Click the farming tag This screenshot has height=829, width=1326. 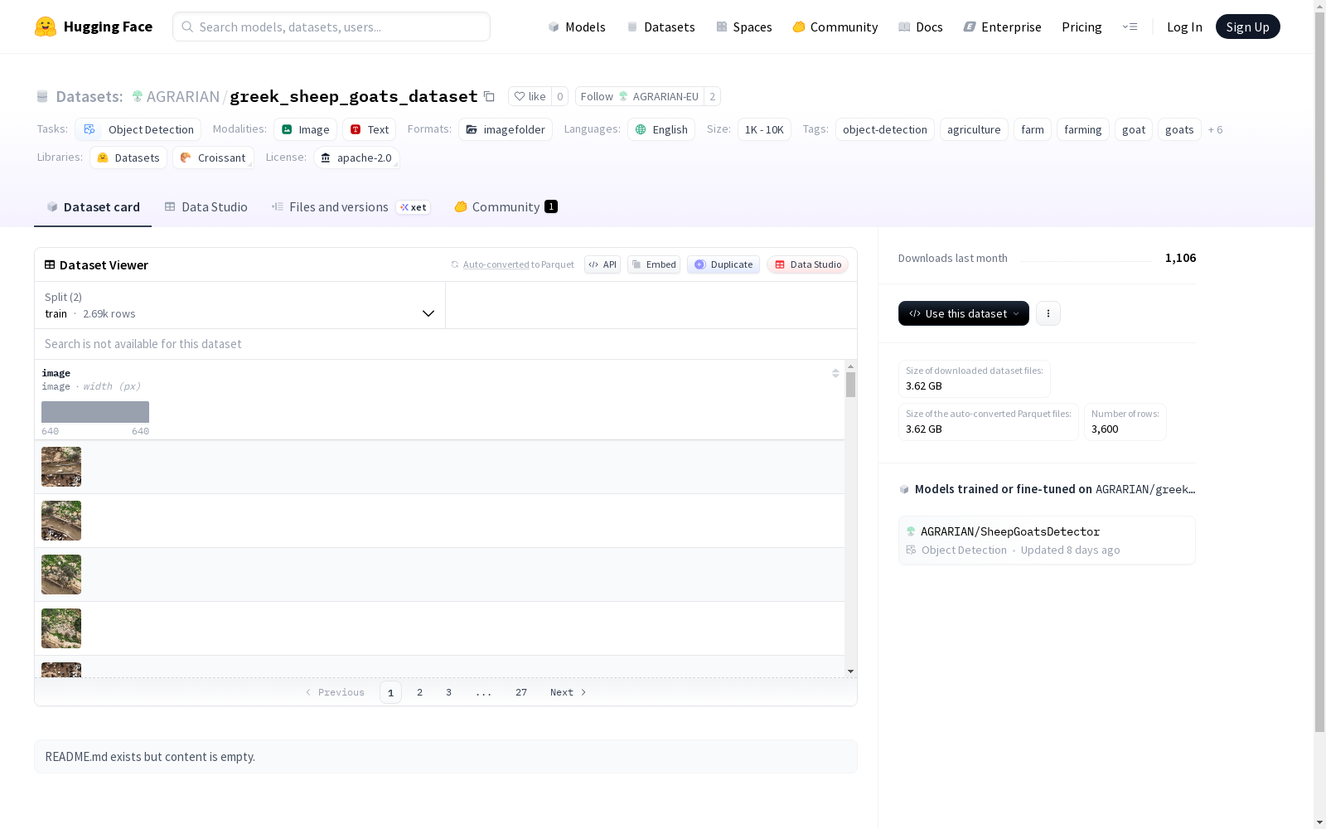(x=1082, y=129)
